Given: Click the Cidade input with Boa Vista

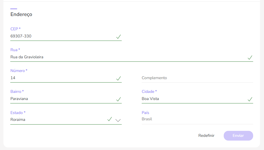Looking at the screenshot, I should (x=191, y=99).
